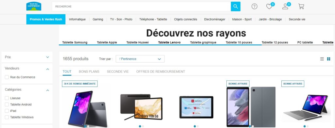
Task: Go to Tablette Samsung section
Action: (x=75, y=42)
